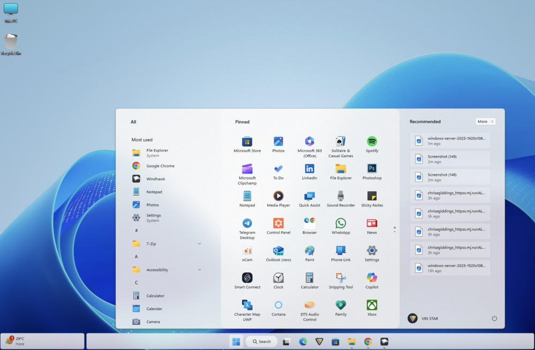Expand the Accessibility folder chevron
The height and width of the screenshot is (350, 535).
pos(200,270)
